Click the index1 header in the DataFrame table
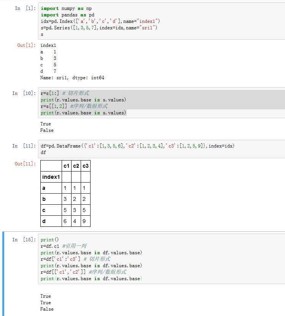 pyautogui.click(x=51, y=177)
